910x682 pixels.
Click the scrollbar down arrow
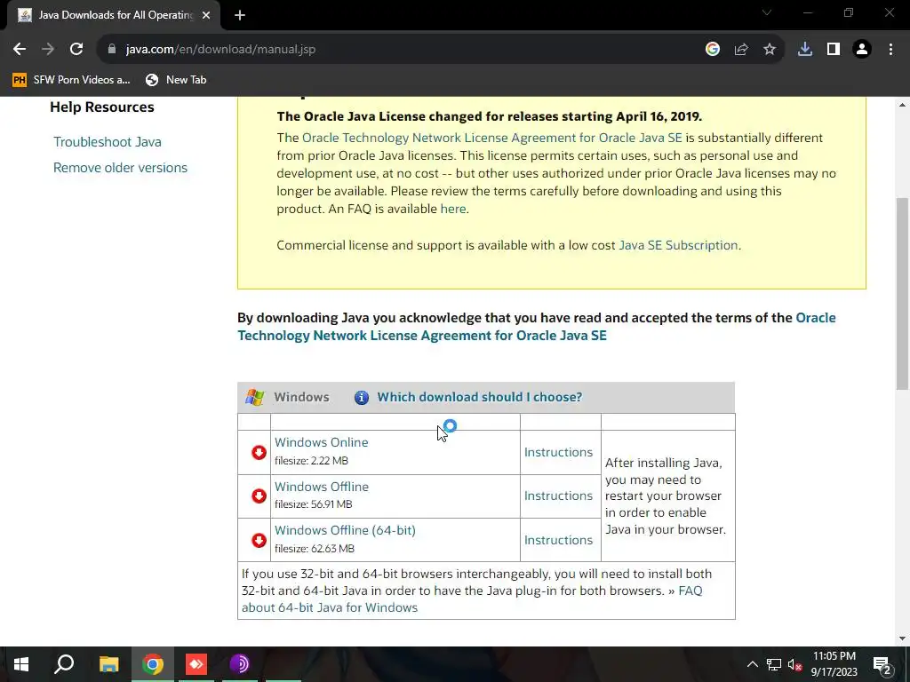pos(902,638)
